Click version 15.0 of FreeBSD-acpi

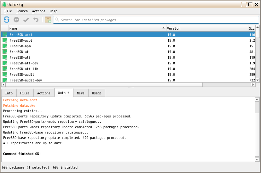[171, 40]
